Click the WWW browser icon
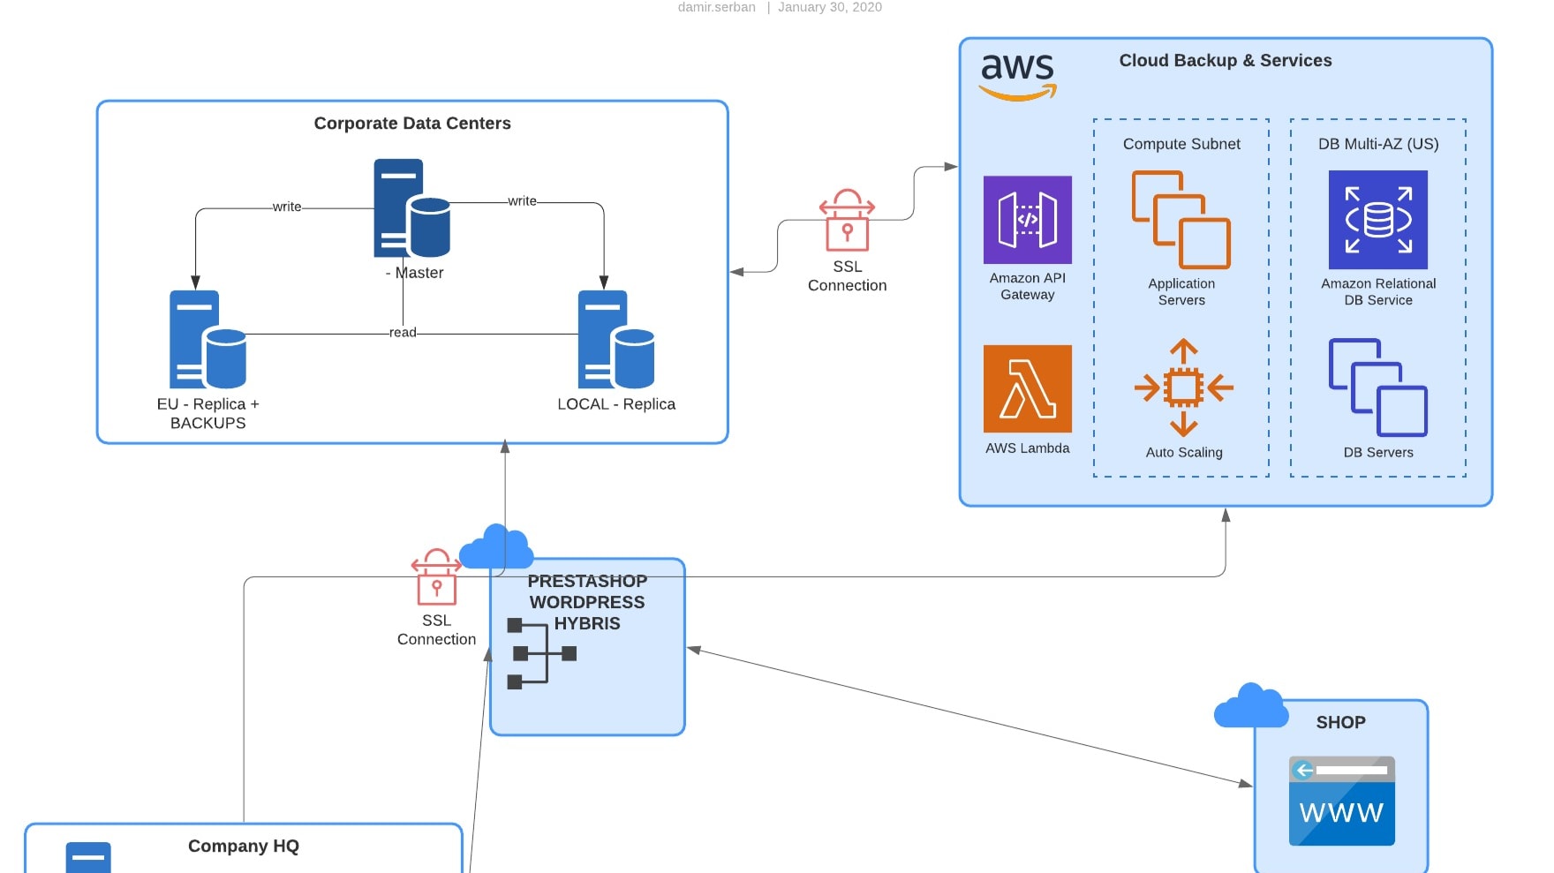 [x=1342, y=801]
